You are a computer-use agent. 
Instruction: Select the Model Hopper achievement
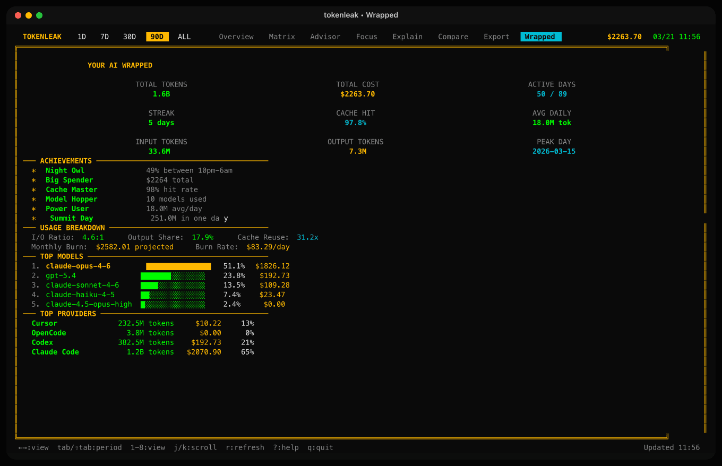point(72,199)
